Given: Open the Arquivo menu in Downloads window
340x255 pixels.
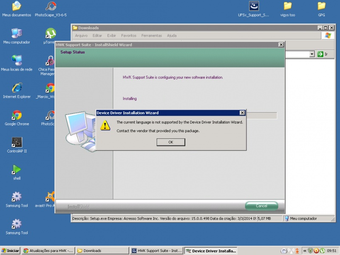Looking at the screenshot, I should [81, 36].
